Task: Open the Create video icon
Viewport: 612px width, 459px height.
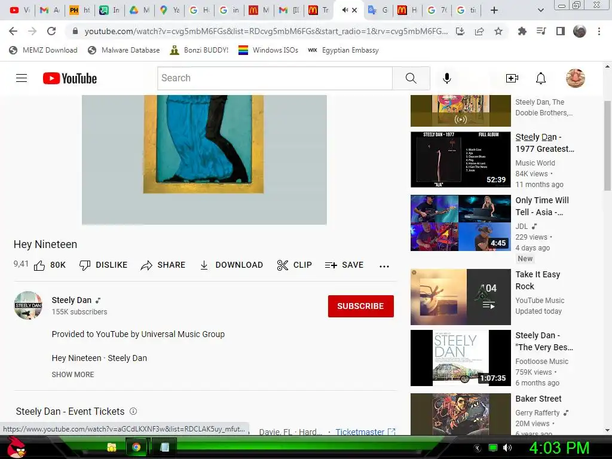Action: click(x=512, y=78)
